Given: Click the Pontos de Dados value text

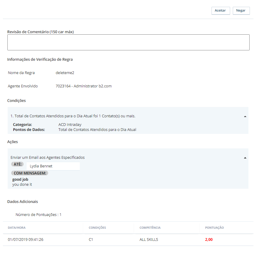Looking at the screenshot, I should pyautogui.click(x=97, y=129).
